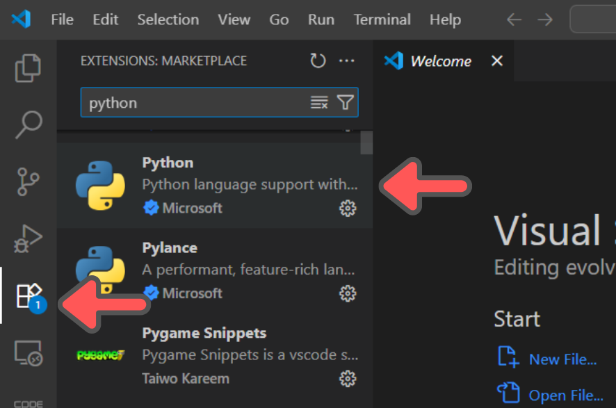Refresh the extensions marketplace list
Viewport: 616px width, 408px height.
pos(318,61)
